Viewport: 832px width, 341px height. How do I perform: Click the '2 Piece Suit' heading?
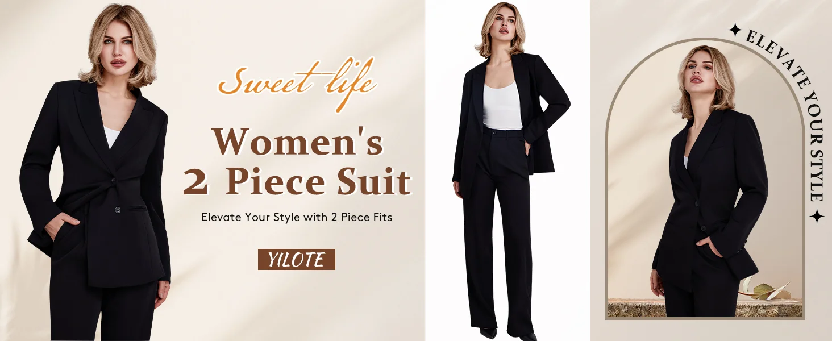[x=297, y=182]
